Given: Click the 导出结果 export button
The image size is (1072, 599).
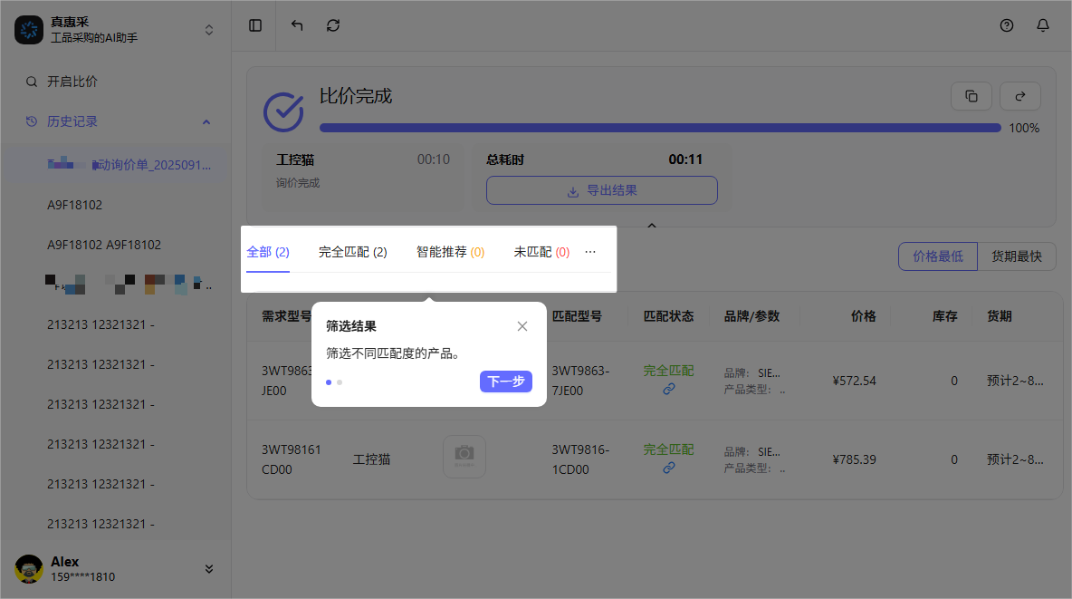Looking at the screenshot, I should click(x=601, y=190).
